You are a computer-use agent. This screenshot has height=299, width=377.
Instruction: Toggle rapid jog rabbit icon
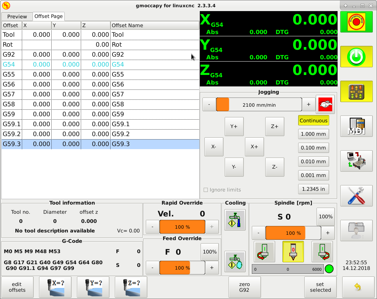[325, 105]
